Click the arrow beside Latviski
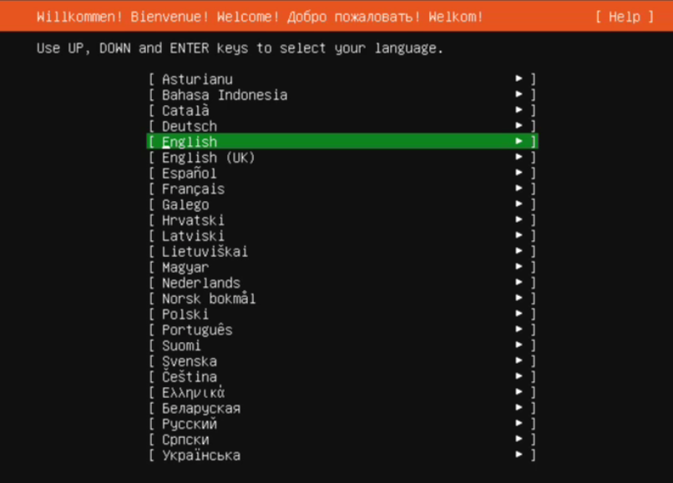This screenshot has width=673, height=483. click(519, 234)
